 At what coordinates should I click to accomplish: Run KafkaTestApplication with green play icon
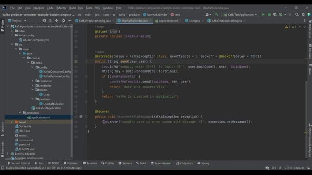(x=263, y=15)
